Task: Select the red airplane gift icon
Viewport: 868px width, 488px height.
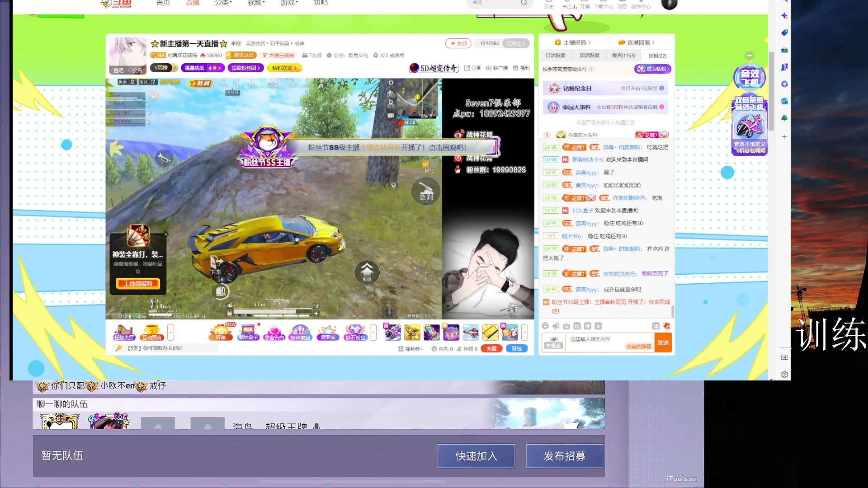Action: click(471, 333)
